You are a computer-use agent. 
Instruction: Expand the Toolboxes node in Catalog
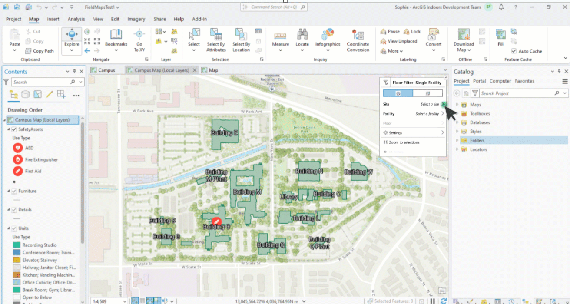pyautogui.click(x=457, y=114)
